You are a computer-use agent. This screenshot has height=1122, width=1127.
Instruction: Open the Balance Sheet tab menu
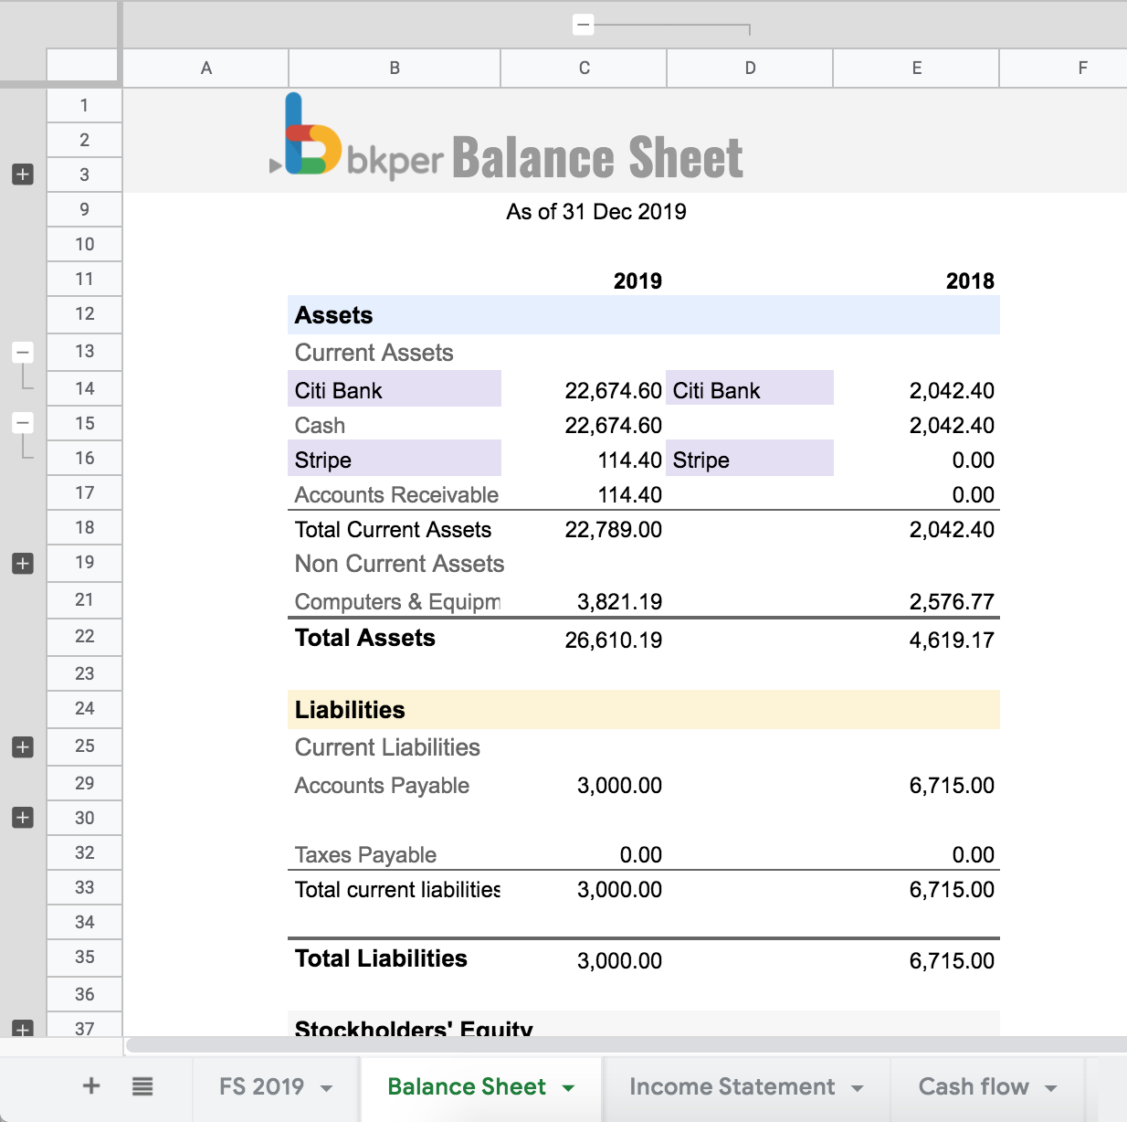click(568, 1087)
